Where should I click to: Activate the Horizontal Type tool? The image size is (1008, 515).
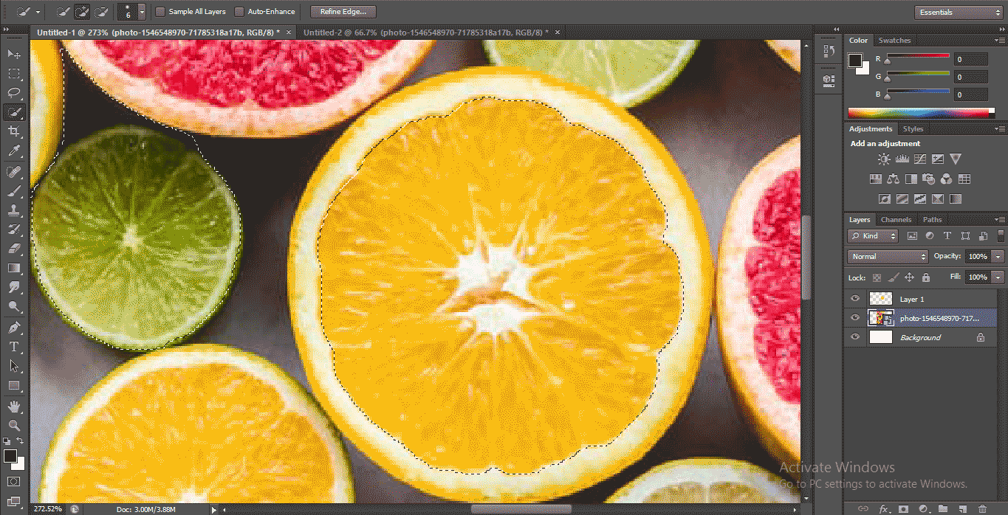click(x=14, y=347)
